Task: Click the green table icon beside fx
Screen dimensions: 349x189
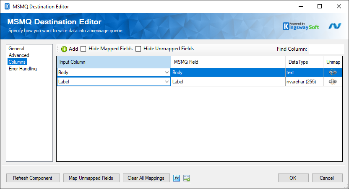Action: pos(187,178)
